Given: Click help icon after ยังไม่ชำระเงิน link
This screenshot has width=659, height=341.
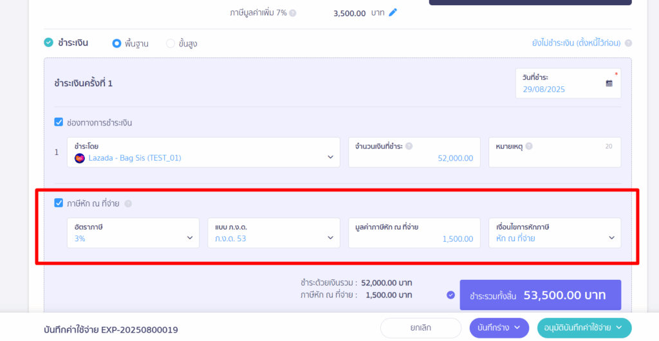Looking at the screenshot, I should coord(628,43).
